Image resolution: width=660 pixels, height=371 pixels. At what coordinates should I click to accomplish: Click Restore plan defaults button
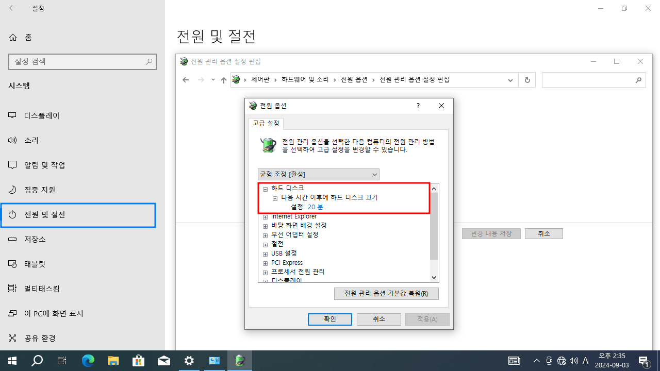386,294
